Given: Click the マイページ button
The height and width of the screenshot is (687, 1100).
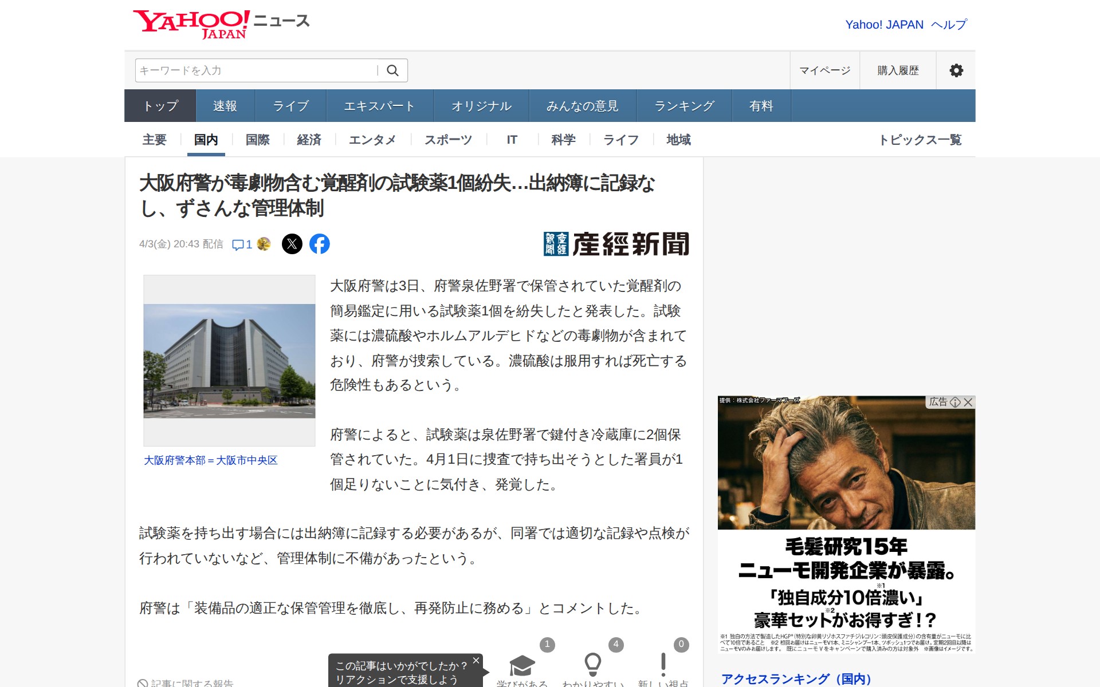Looking at the screenshot, I should pos(824,70).
